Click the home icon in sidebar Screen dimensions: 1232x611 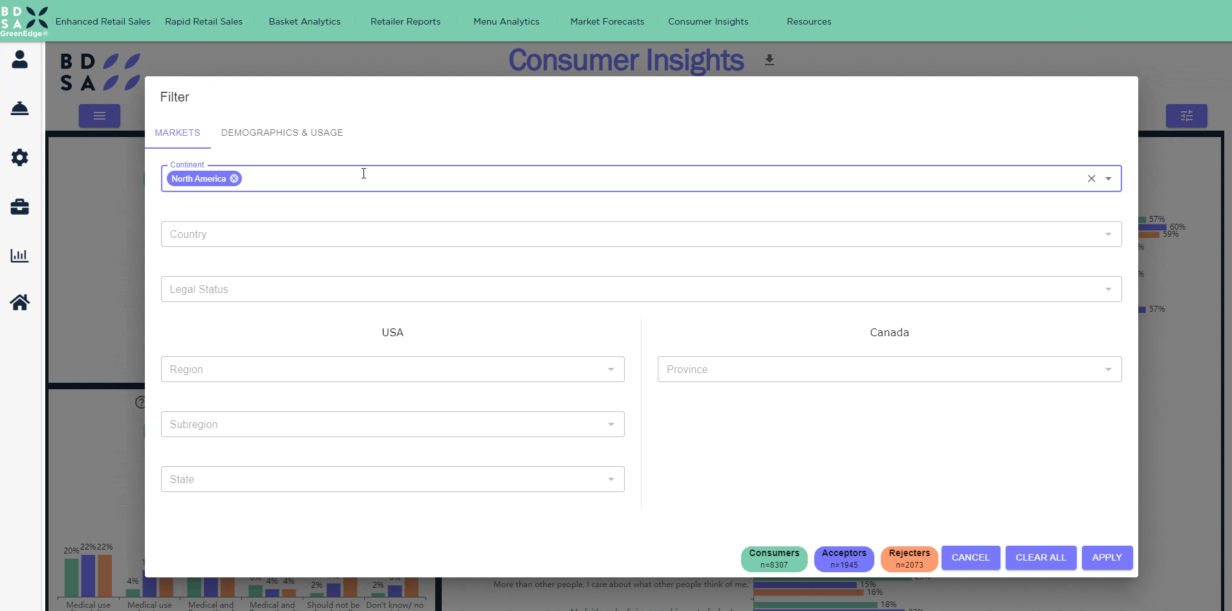[x=20, y=303]
